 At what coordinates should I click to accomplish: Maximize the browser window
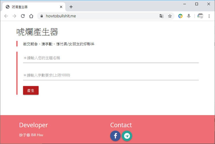coord(196,4)
